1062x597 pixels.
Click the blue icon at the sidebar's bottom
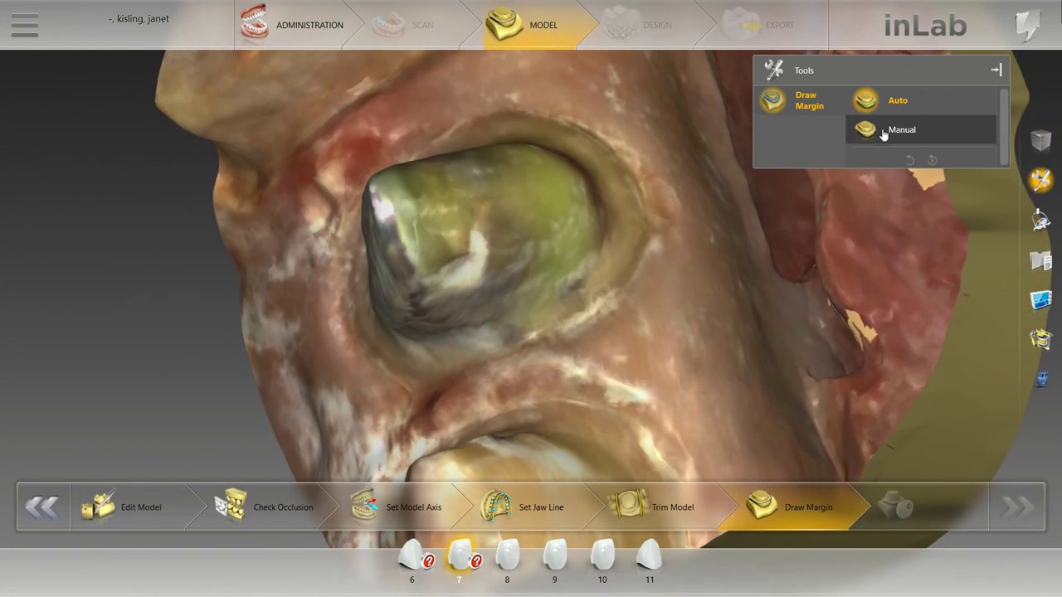[x=1042, y=380]
